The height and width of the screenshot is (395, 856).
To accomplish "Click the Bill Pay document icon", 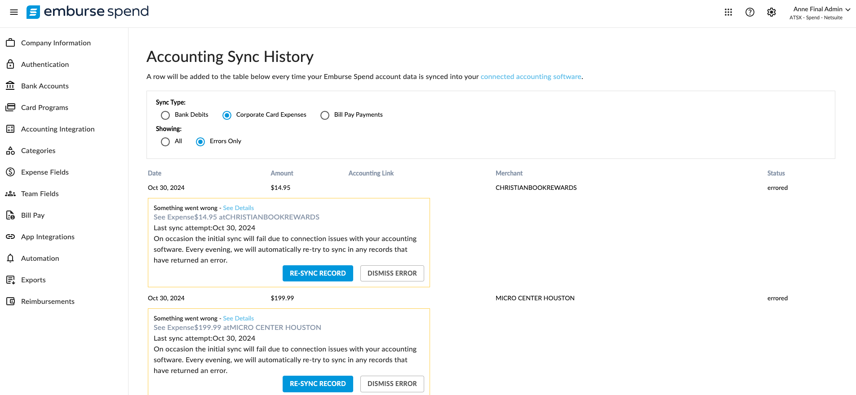I will click(x=10, y=215).
